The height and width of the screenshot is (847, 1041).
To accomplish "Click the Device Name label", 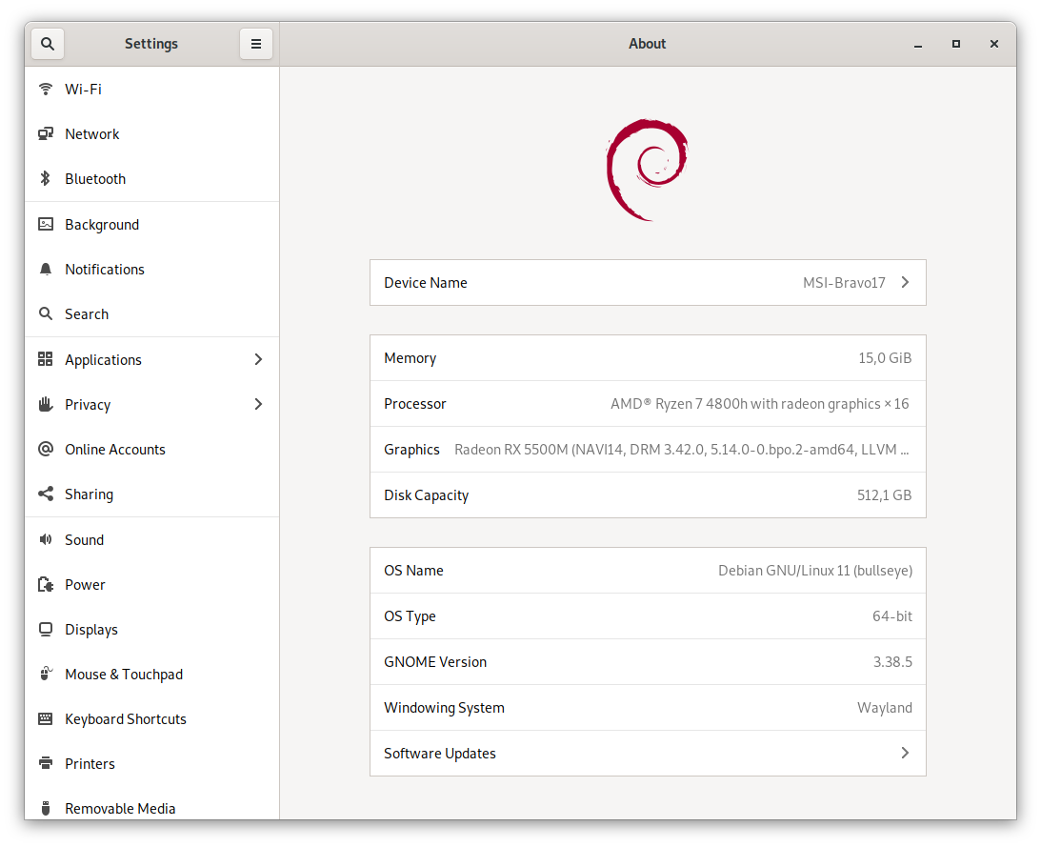I will coord(426,282).
